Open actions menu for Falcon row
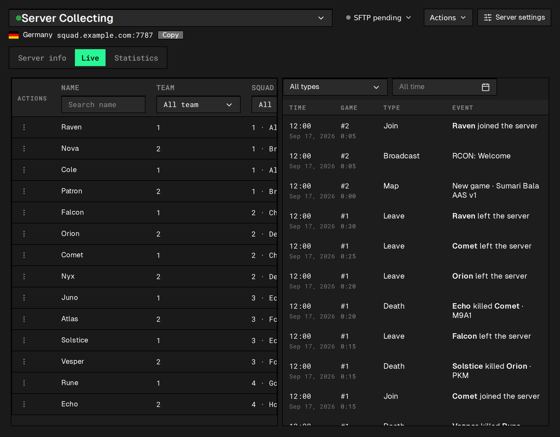Viewport: 560px width, 437px height. click(x=24, y=212)
